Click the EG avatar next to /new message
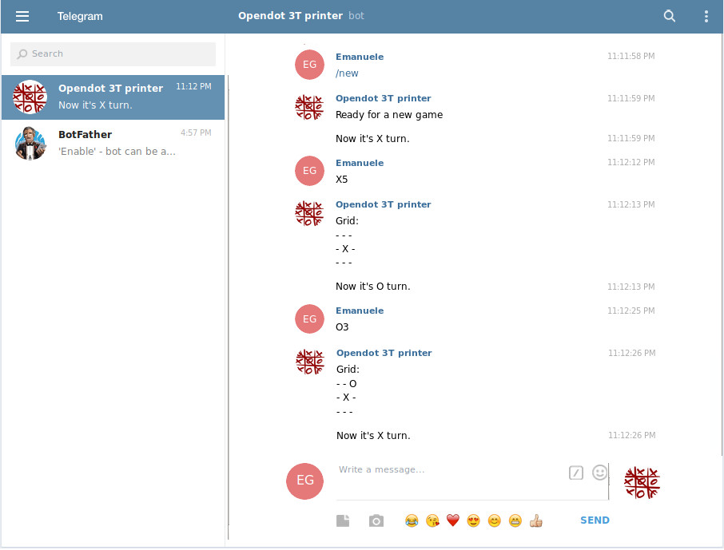724x550 pixels. pyautogui.click(x=309, y=65)
